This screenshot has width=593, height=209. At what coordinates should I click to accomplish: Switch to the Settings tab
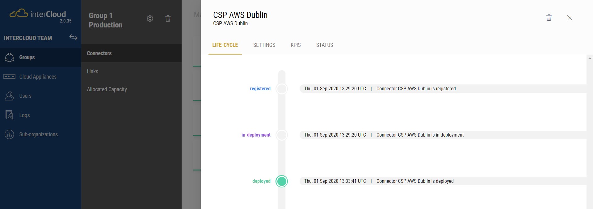click(264, 45)
